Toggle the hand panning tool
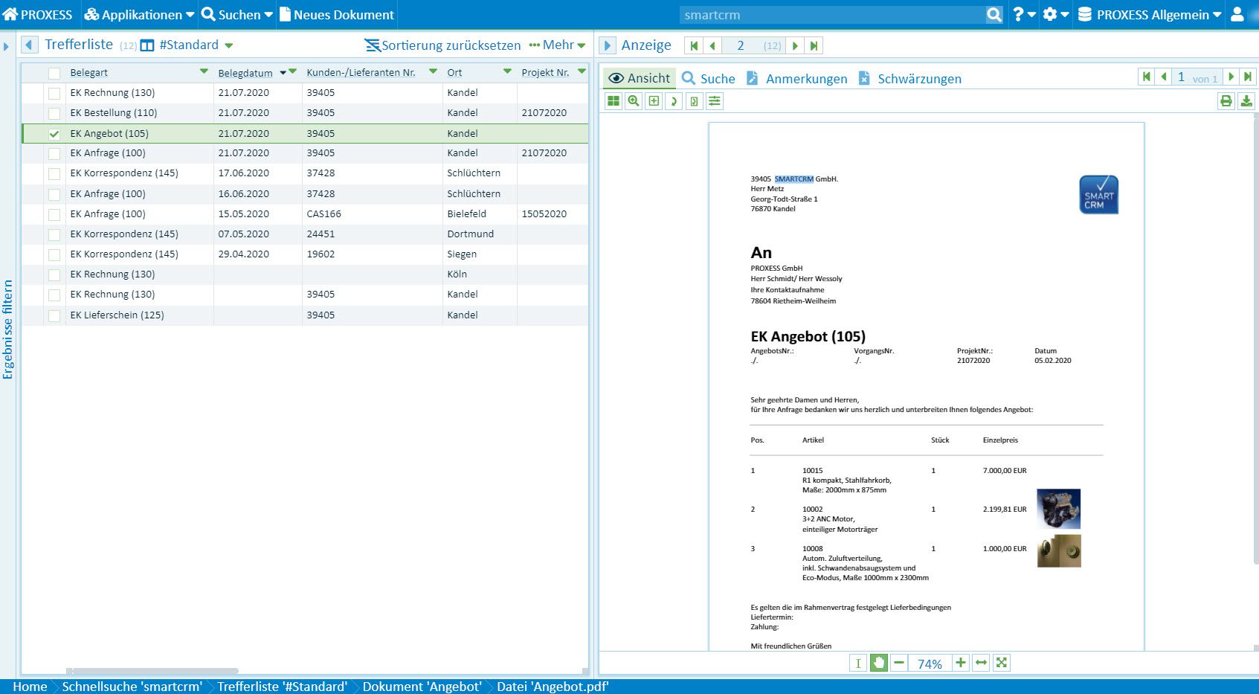 pyautogui.click(x=879, y=662)
